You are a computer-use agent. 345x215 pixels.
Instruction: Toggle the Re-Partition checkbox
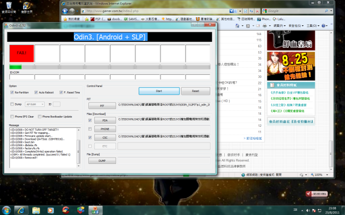click(x=12, y=92)
